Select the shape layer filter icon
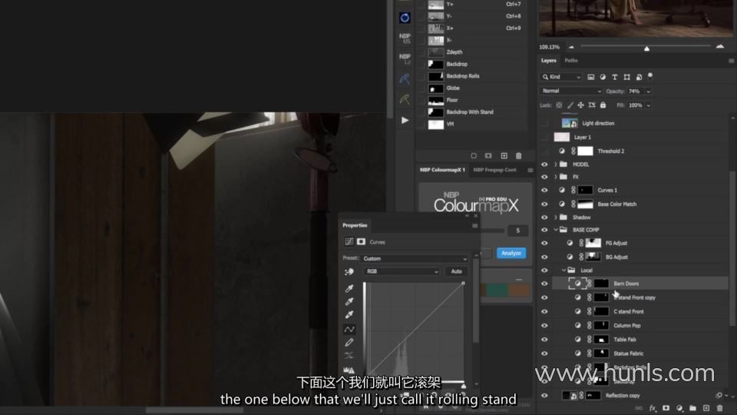Viewport: 737px width, 415px height. 626,77
